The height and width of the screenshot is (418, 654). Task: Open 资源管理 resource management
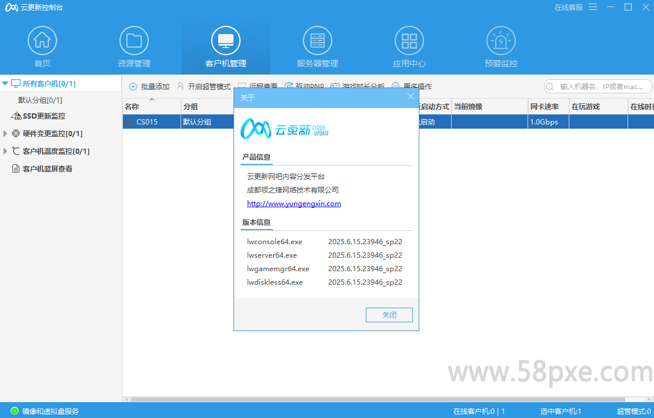pos(134,46)
